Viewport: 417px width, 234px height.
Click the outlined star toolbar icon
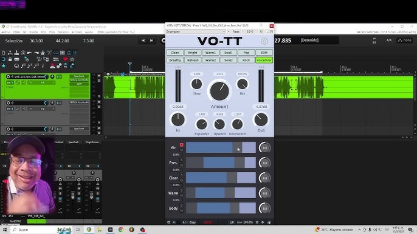click(x=72, y=59)
